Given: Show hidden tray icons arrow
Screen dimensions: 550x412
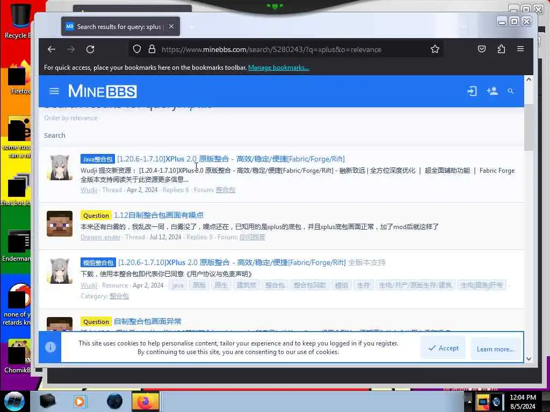Looking at the screenshot, I should [x=469, y=401].
